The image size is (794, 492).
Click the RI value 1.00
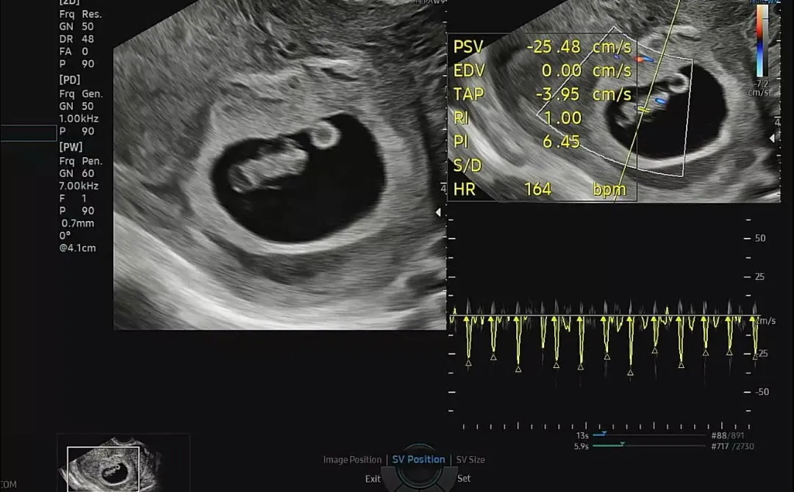(562, 117)
